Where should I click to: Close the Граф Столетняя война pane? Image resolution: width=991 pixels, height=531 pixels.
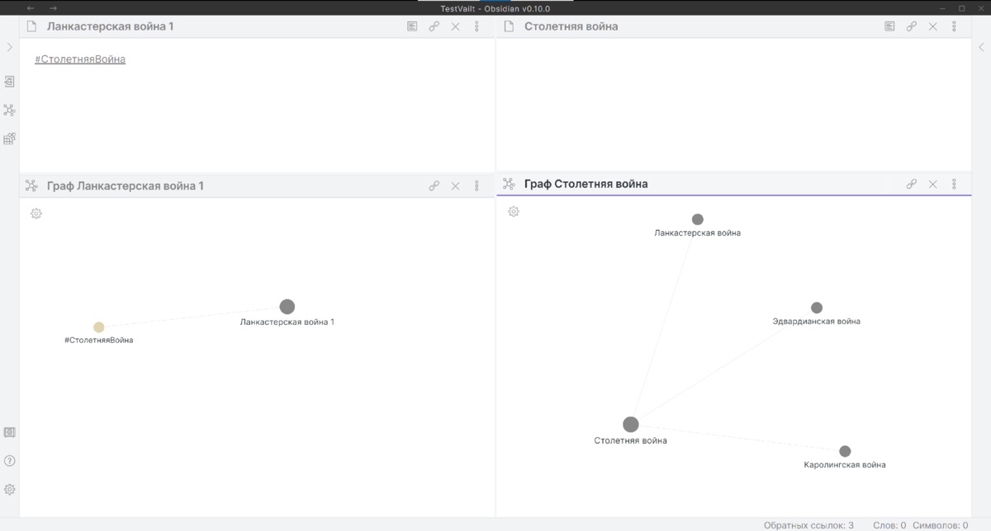[x=932, y=184]
